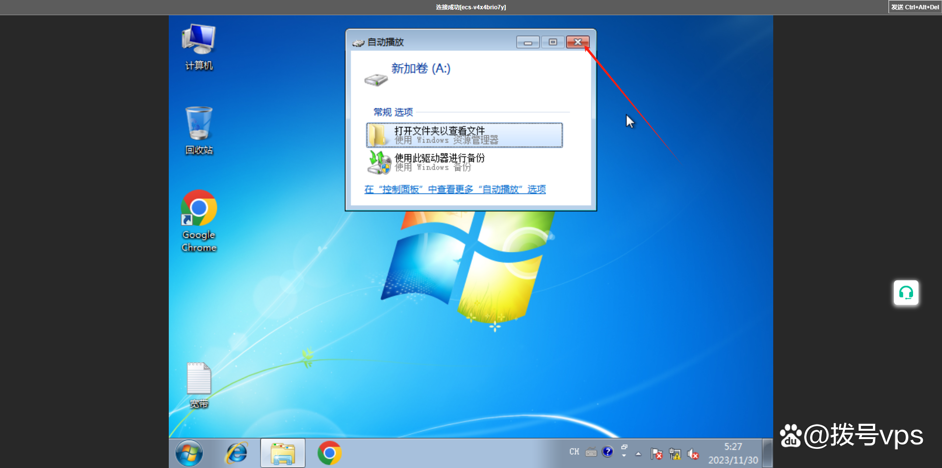This screenshot has width=942, height=468.
Task: Open the Windows Start menu orb
Action: [189, 453]
